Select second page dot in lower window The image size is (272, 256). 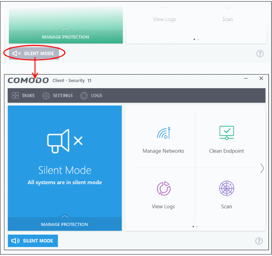click(x=197, y=226)
